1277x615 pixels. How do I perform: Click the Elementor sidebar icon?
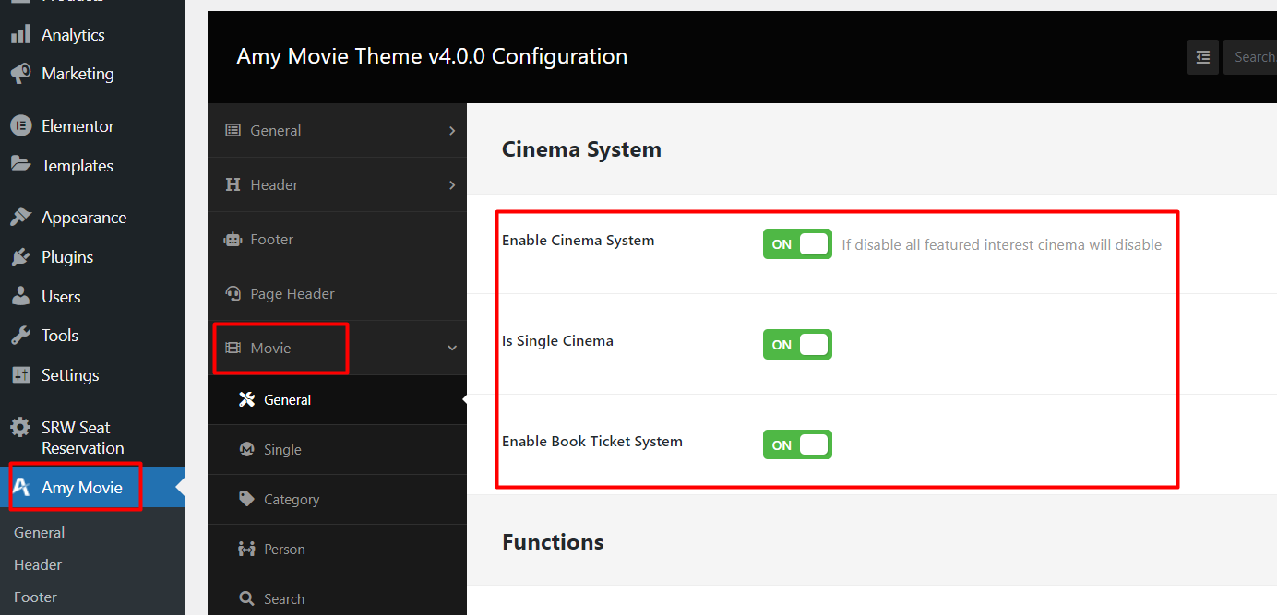pyautogui.click(x=19, y=125)
